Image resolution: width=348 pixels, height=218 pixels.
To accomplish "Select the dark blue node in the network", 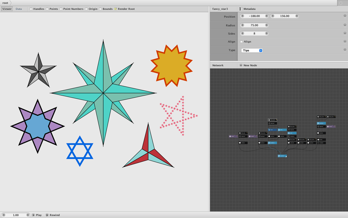I will tap(272, 130).
